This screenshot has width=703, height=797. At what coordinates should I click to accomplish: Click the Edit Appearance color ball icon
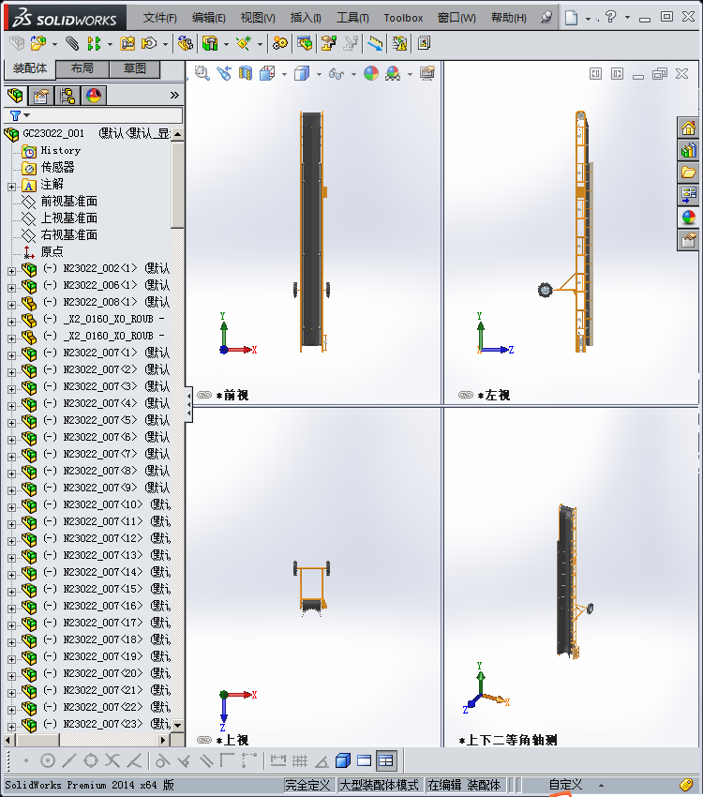[x=371, y=73]
